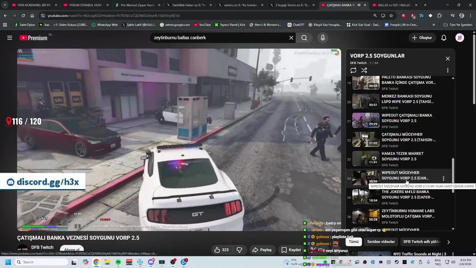The width and height of the screenshot is (476, 268).
Task: Click the DFB Twitch channel name
Action: 42,247
